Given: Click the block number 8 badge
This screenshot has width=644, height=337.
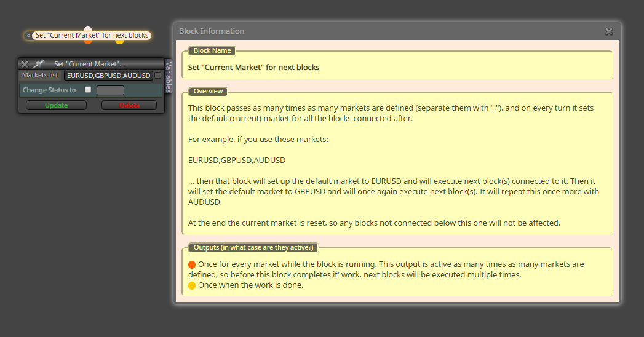Looking at the screenshot, I should 28,35.
